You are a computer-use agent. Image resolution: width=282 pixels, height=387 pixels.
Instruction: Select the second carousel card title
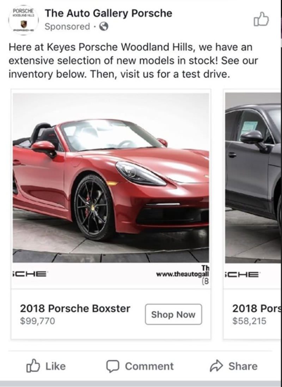click(257, 309)
